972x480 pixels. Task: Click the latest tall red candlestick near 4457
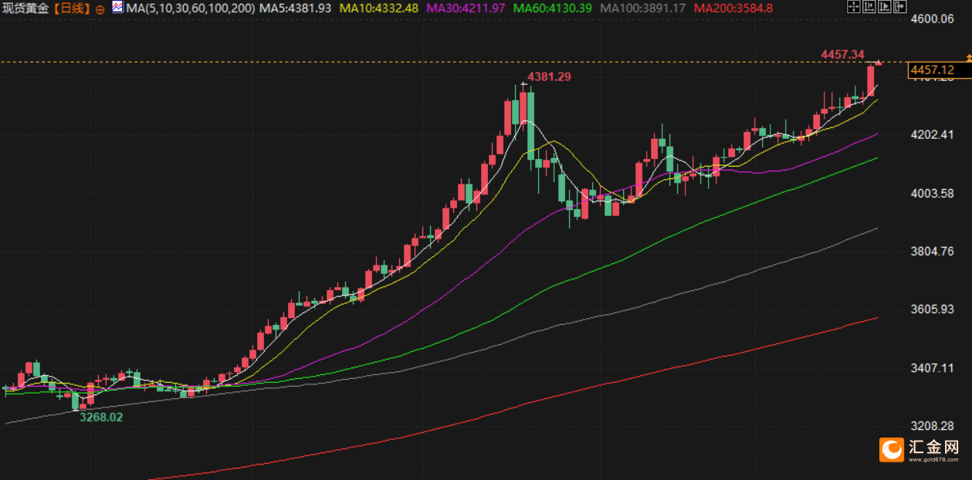(872, 81)
